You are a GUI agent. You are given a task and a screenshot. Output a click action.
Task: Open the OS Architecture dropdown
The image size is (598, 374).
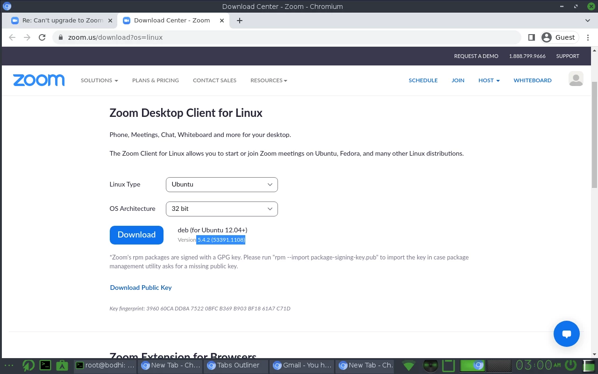[222, 209]
